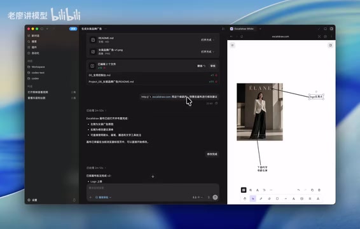
Task: Click the send message arrow button
Action: tap(215, 197)
